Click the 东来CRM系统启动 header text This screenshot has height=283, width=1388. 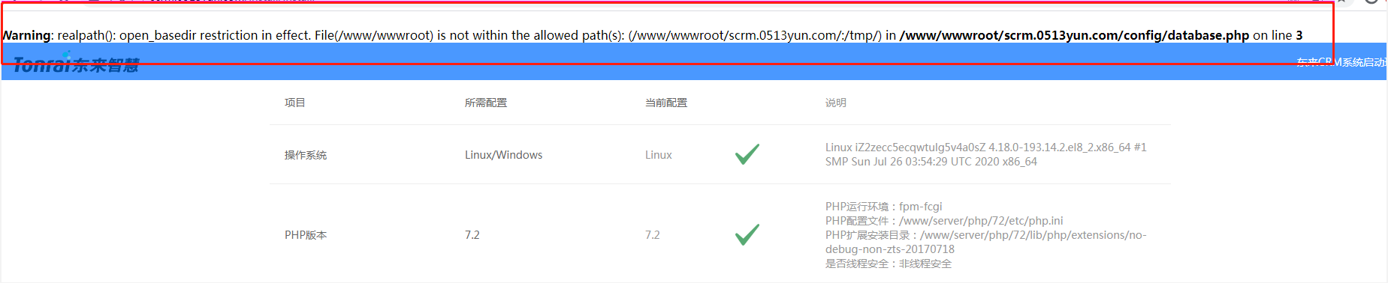click(1341, 62)
